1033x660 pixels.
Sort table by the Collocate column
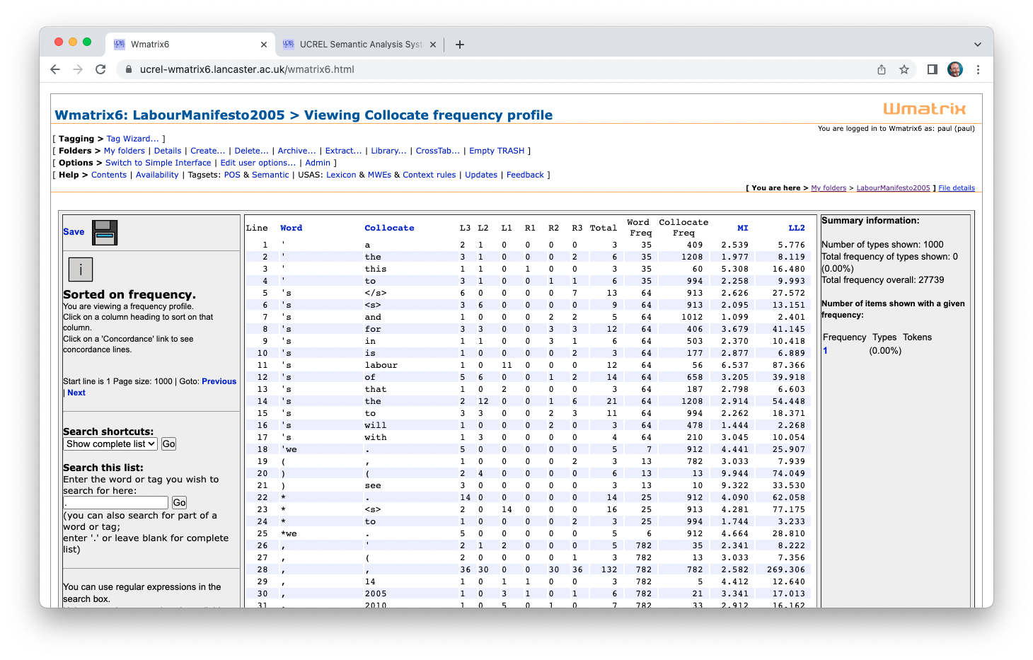(389, 228)
